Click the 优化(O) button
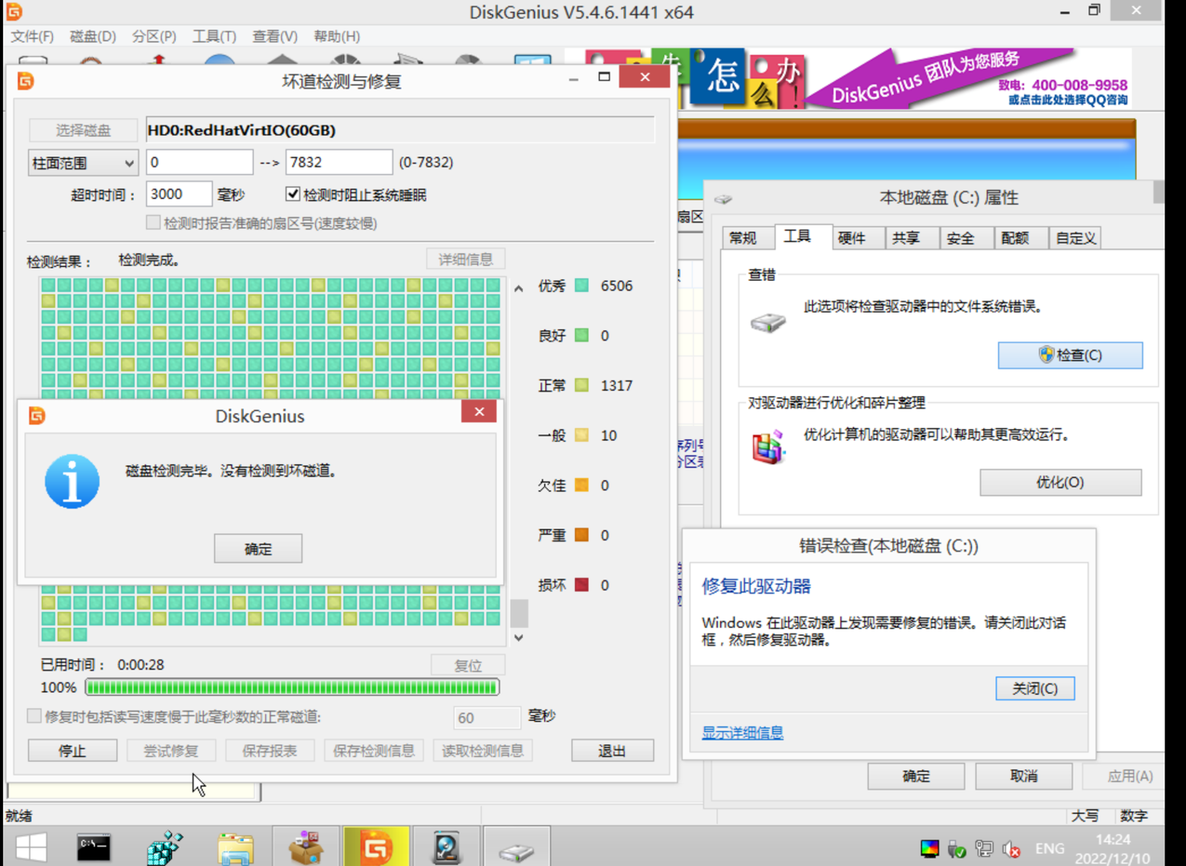Viewport: 1186px width, 866px height. pos(1060,483)
